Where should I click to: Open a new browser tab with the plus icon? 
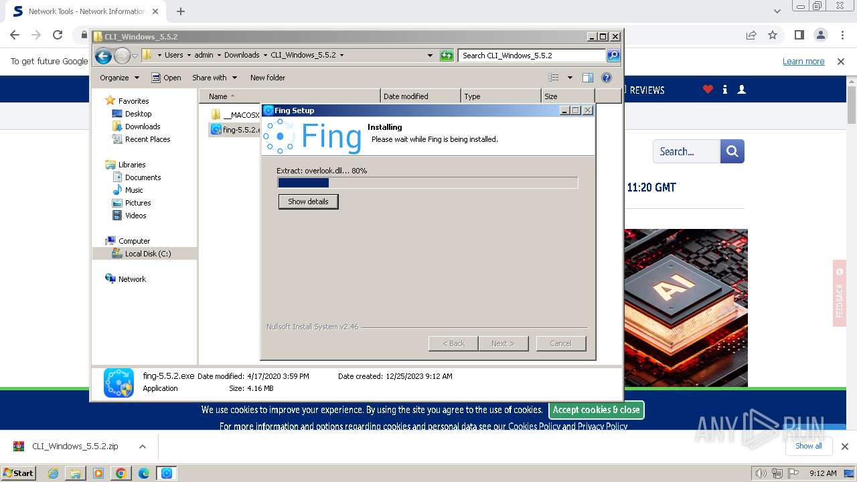[181, 11]
